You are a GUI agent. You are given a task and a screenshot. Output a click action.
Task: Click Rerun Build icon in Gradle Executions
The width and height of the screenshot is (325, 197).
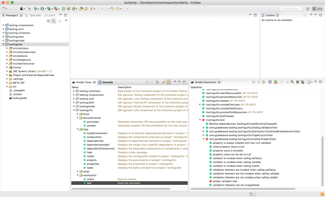(x=292, y=82)
